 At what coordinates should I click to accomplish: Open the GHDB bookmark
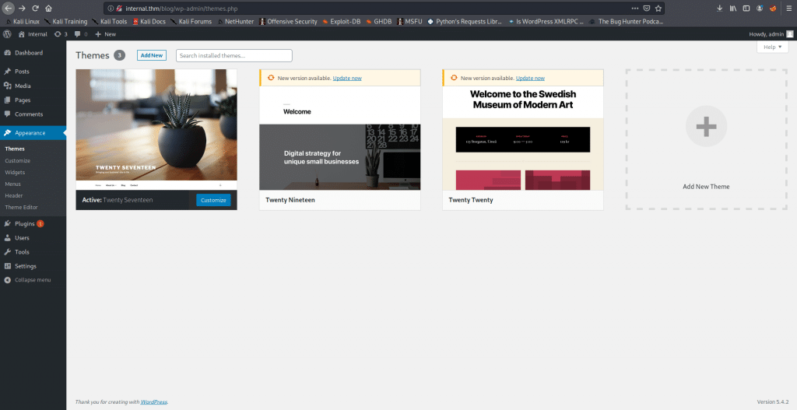[379, 21]
